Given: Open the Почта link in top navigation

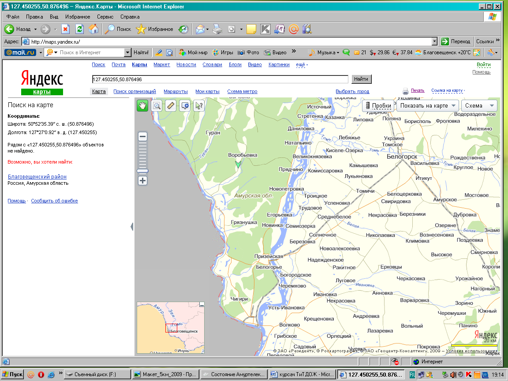Looking at the screenshot, I should pyautogui.click(x=119, y=64).
